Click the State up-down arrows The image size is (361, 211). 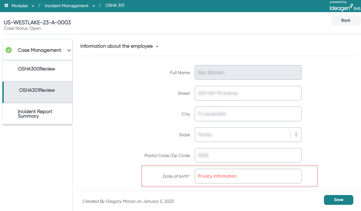pos(296,135)
